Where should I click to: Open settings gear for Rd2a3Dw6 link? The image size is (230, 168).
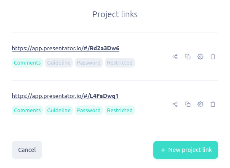coord(200,57)
